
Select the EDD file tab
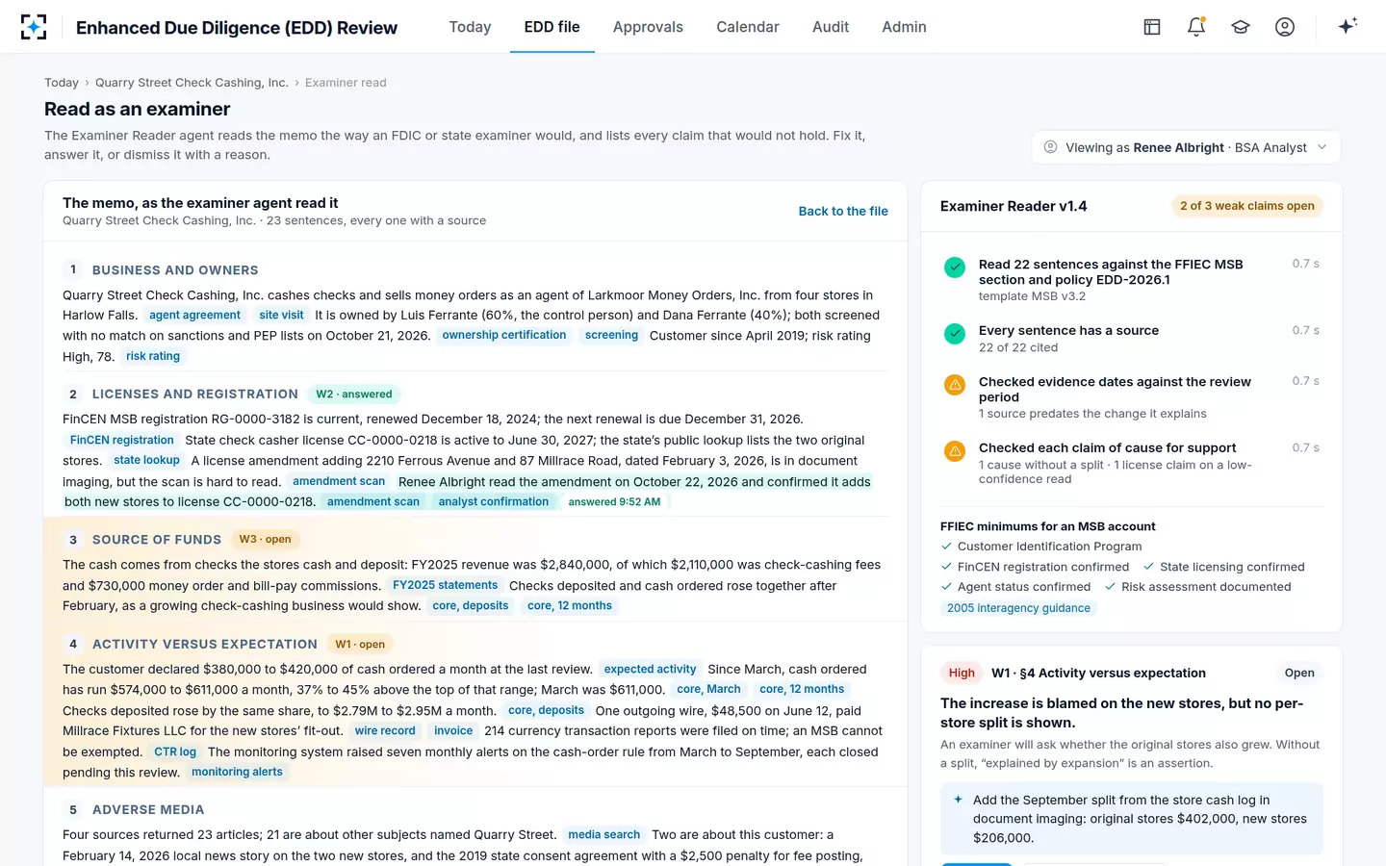(552, 27)
